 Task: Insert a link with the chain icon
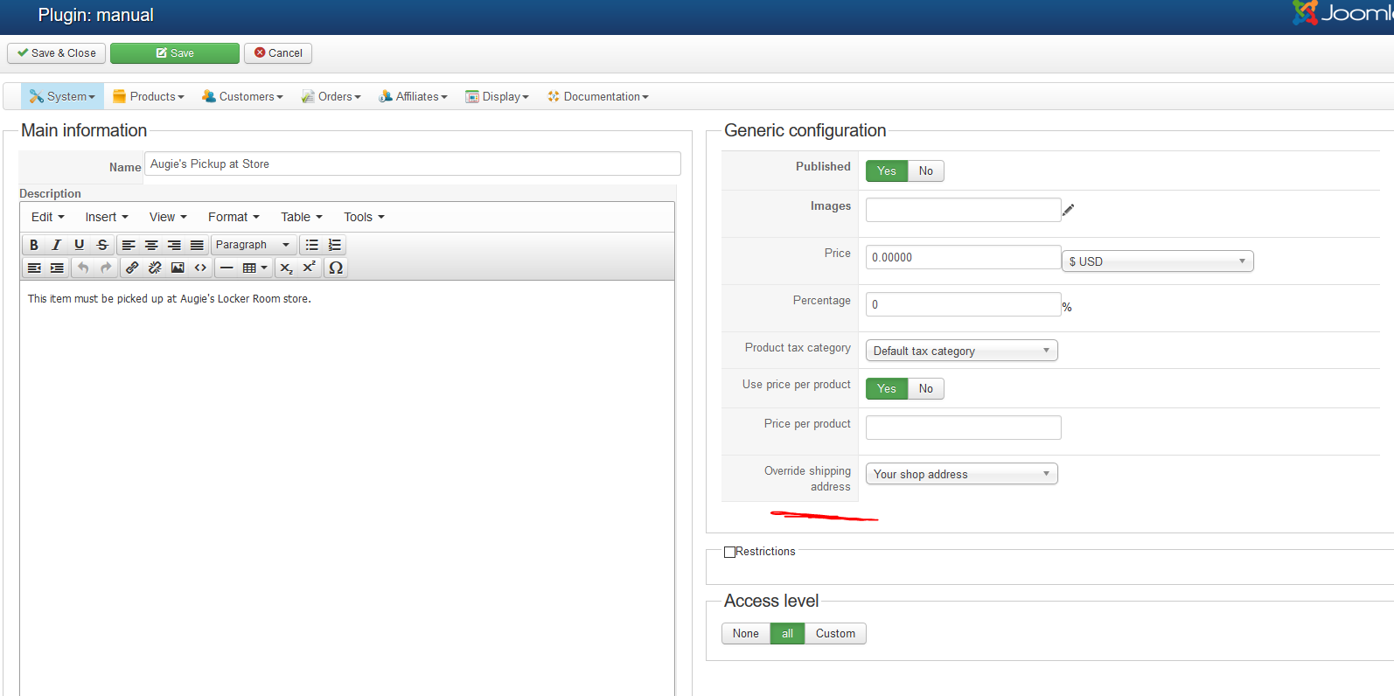132,268
